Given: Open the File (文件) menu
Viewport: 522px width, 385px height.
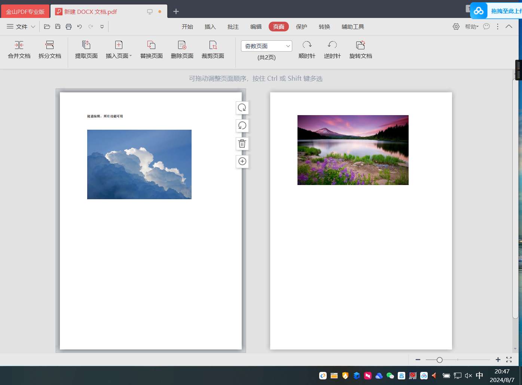Looking at the screenshot, I should [x=21, y=27].
